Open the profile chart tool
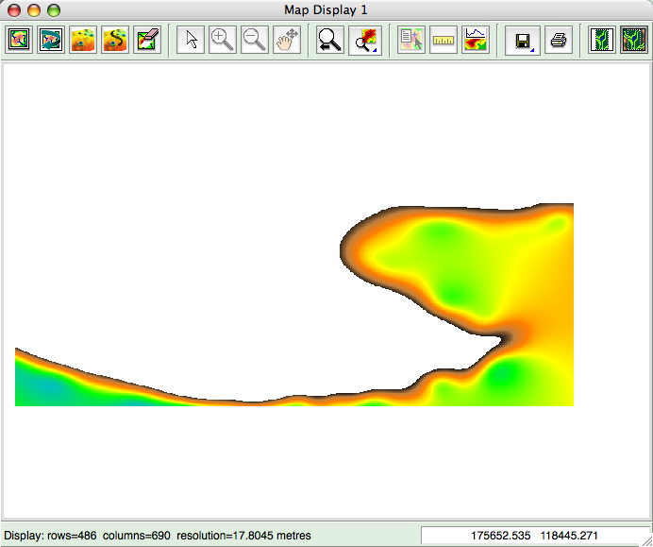Image resolution: width=653 pixels, height=547 pixels. click(x=475, y=40)
